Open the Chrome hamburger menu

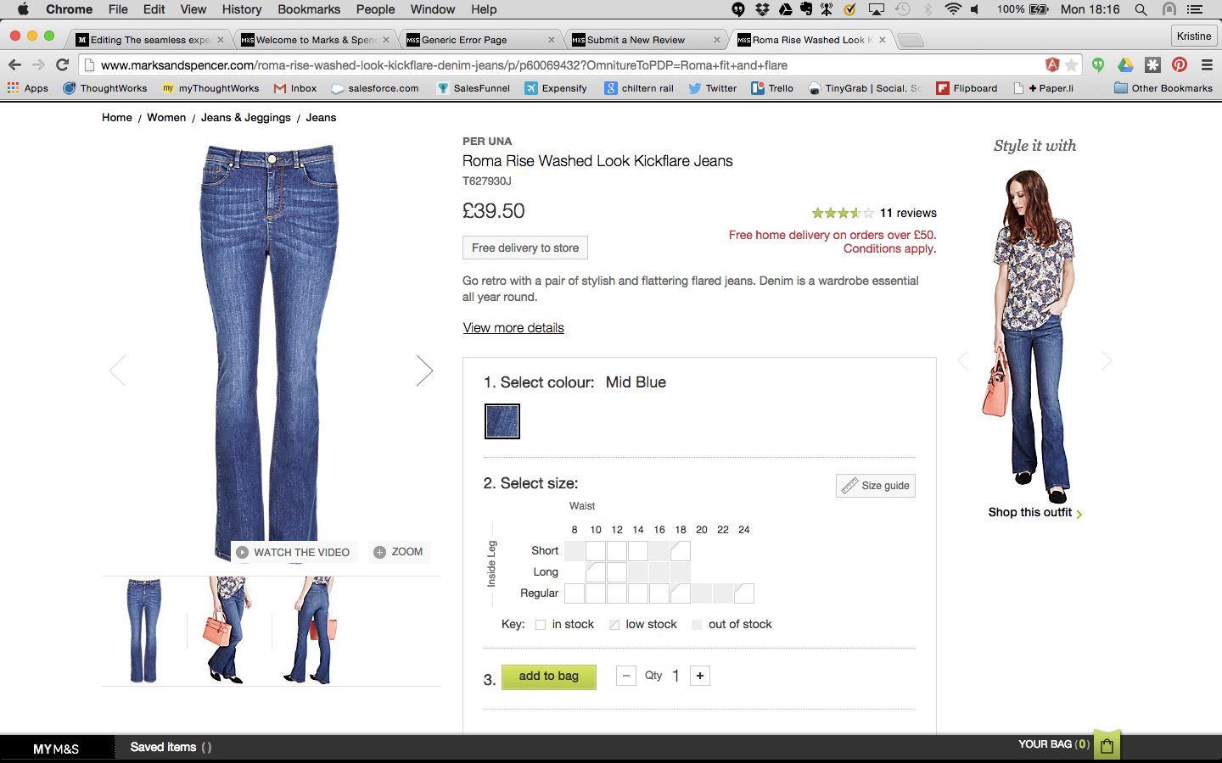[x=1207, y=65]
